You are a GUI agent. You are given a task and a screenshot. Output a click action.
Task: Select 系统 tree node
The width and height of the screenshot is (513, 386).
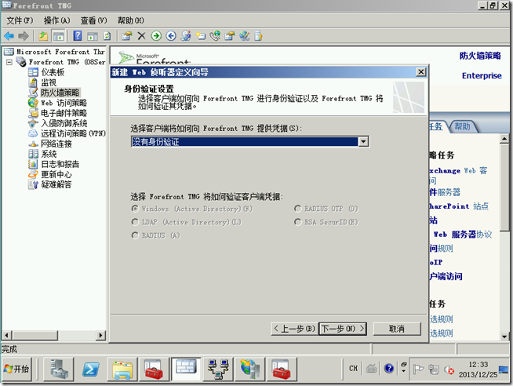pos(49,154)
